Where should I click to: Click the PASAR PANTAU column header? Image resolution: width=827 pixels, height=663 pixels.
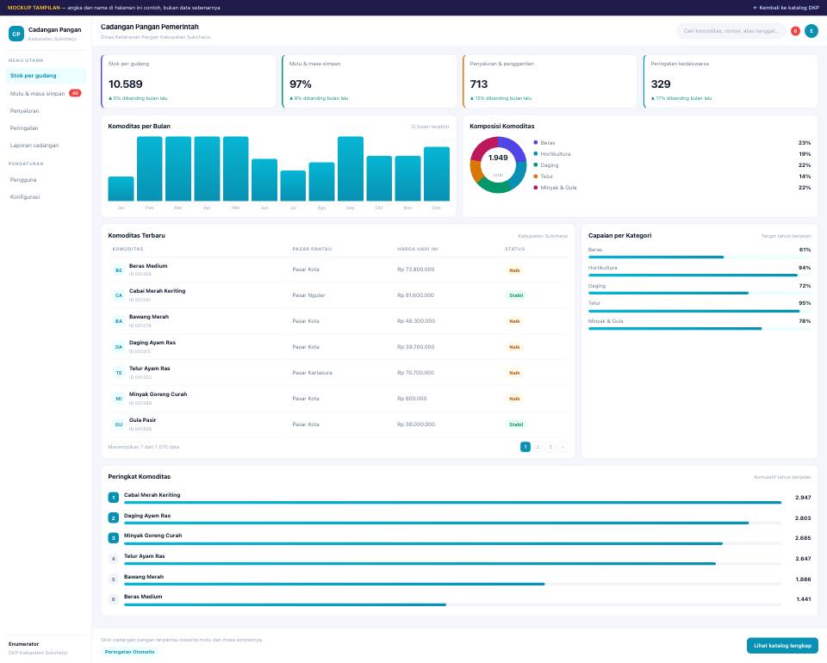pos(312,249)
